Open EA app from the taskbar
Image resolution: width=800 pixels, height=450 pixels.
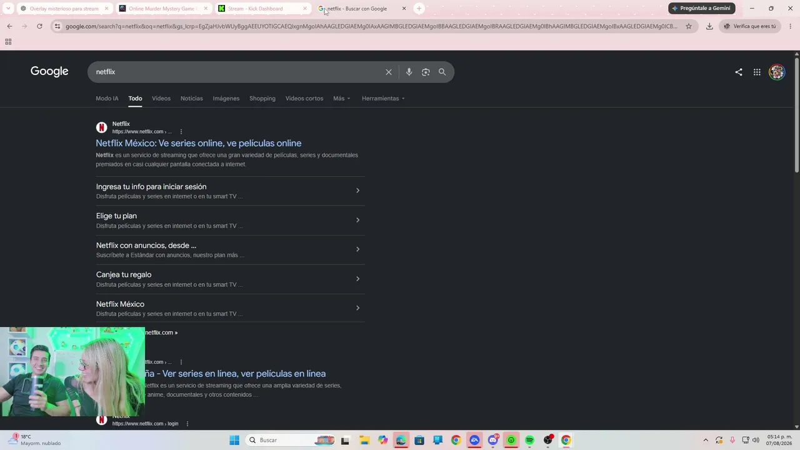[474, 440]
